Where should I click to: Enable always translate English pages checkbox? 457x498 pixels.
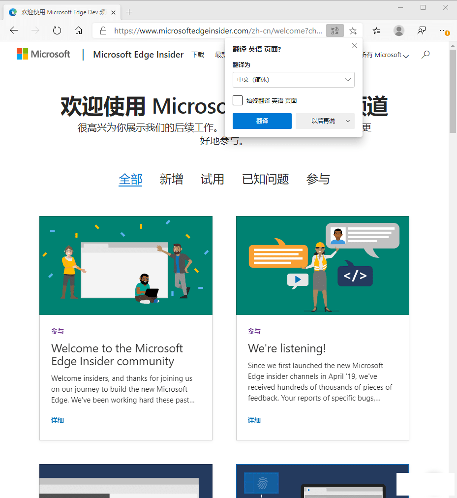click(238, 100)
